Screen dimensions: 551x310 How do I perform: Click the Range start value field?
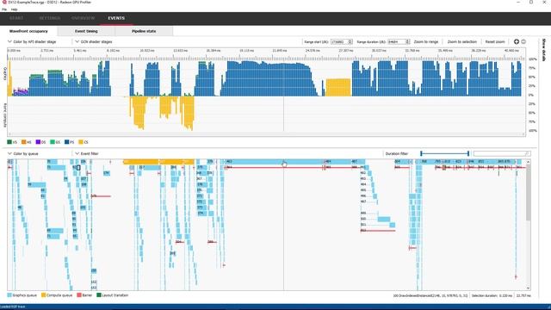(x=339, y=42)
